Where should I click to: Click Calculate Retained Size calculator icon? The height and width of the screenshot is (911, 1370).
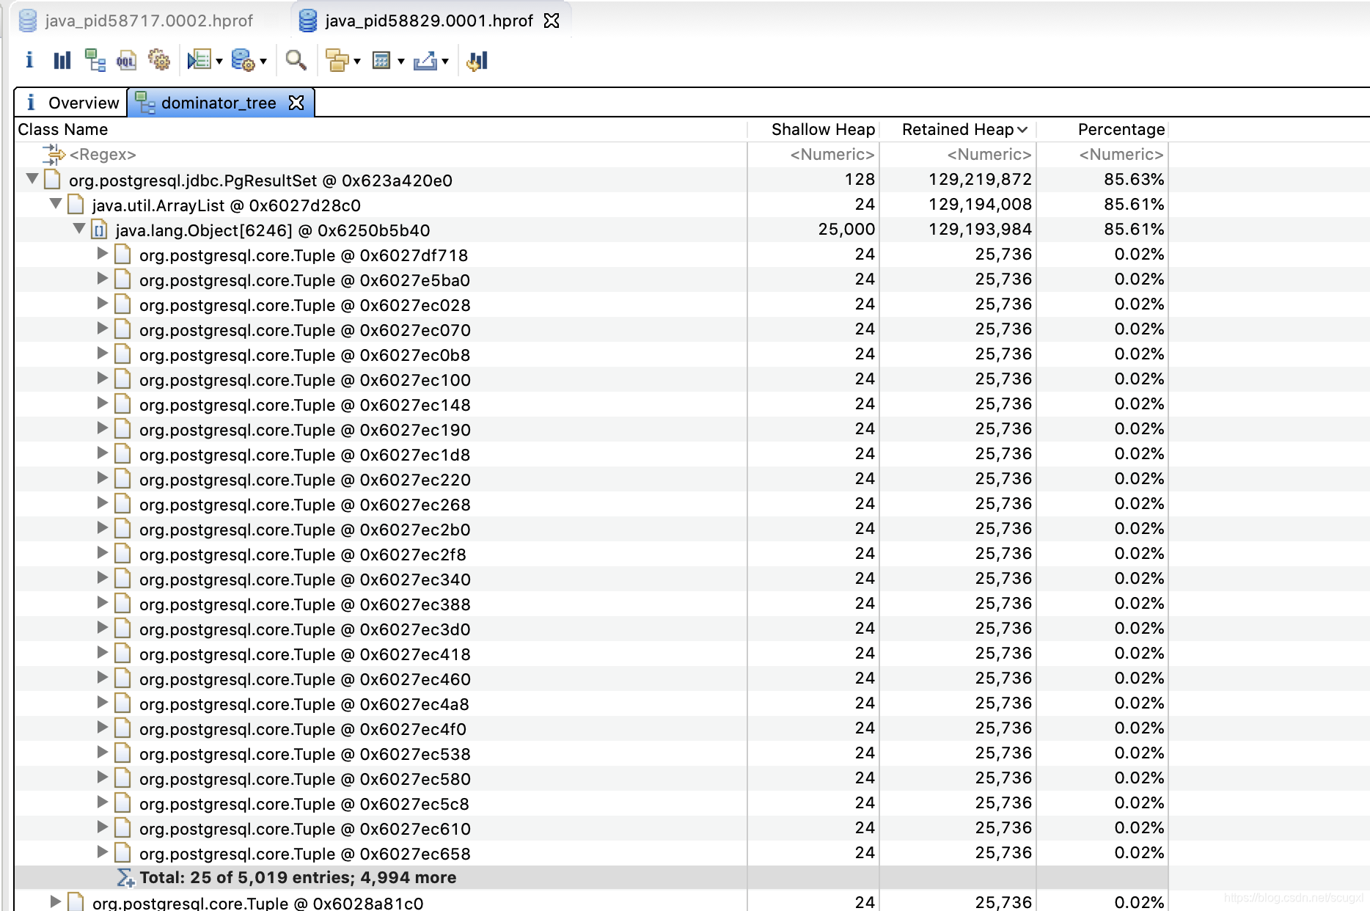click(381, 60)
